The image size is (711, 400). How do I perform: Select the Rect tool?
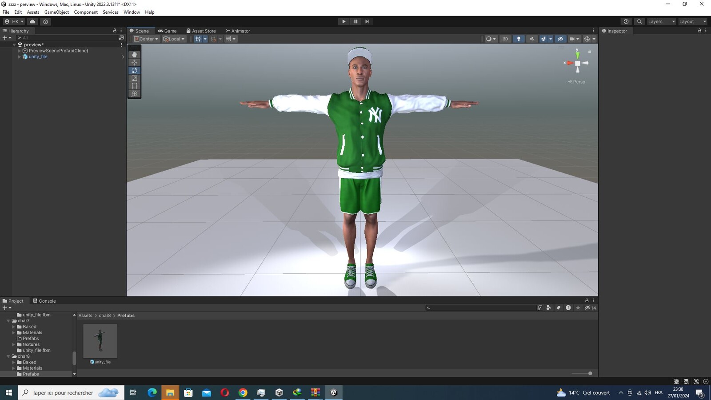(134, 86)
